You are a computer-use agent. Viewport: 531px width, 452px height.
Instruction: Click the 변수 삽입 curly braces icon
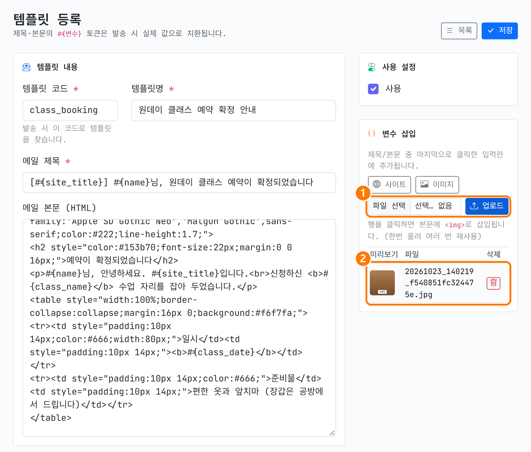(372, 134)
